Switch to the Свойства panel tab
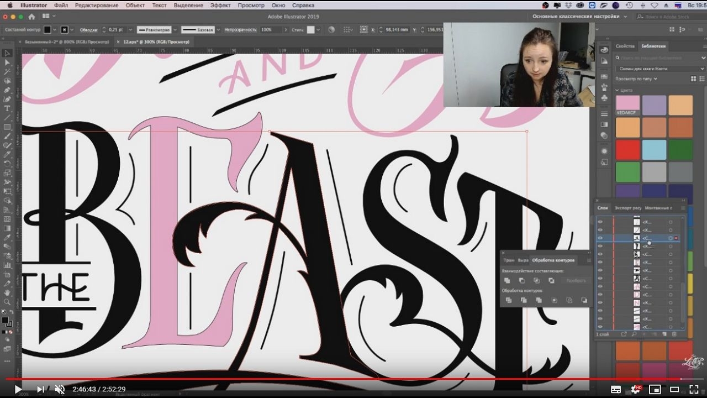Image resolution: width=707 pixels, height=398 pixels. coord(625,46)
